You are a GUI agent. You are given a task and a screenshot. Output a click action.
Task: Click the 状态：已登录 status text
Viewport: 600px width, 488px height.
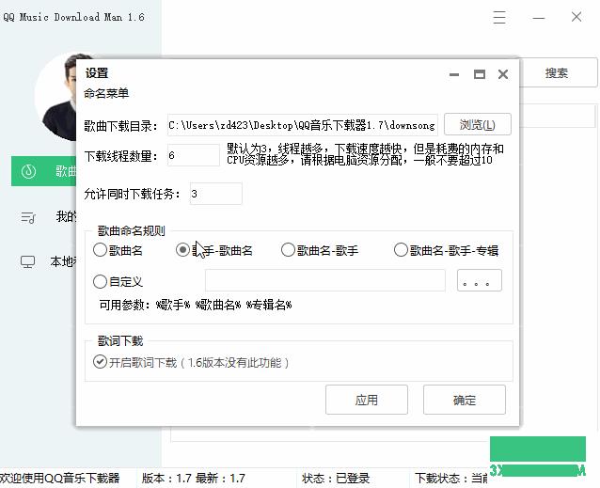[336, 478]
